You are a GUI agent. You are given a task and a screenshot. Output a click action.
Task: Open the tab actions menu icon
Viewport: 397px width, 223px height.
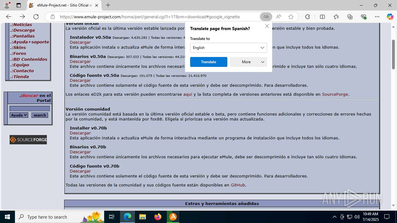tap(19, 5)
